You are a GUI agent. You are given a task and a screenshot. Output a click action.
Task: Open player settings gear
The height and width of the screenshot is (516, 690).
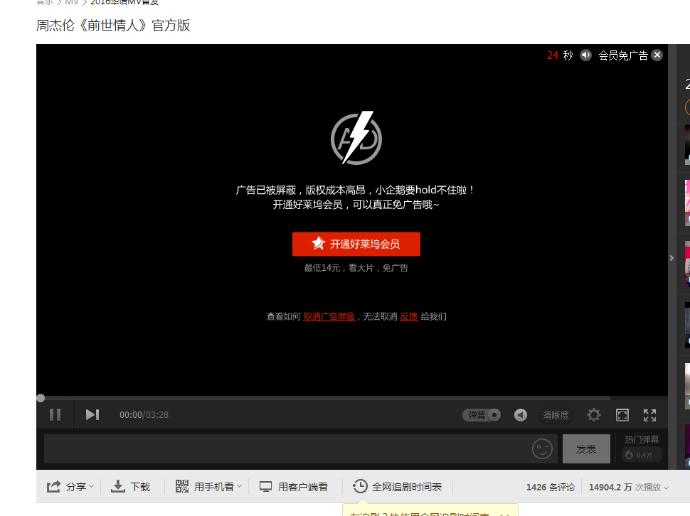[594, 415]
